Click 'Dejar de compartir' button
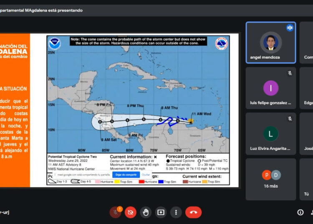The width and height of the screenshot is (313, 224). click(x=125, y=175)
